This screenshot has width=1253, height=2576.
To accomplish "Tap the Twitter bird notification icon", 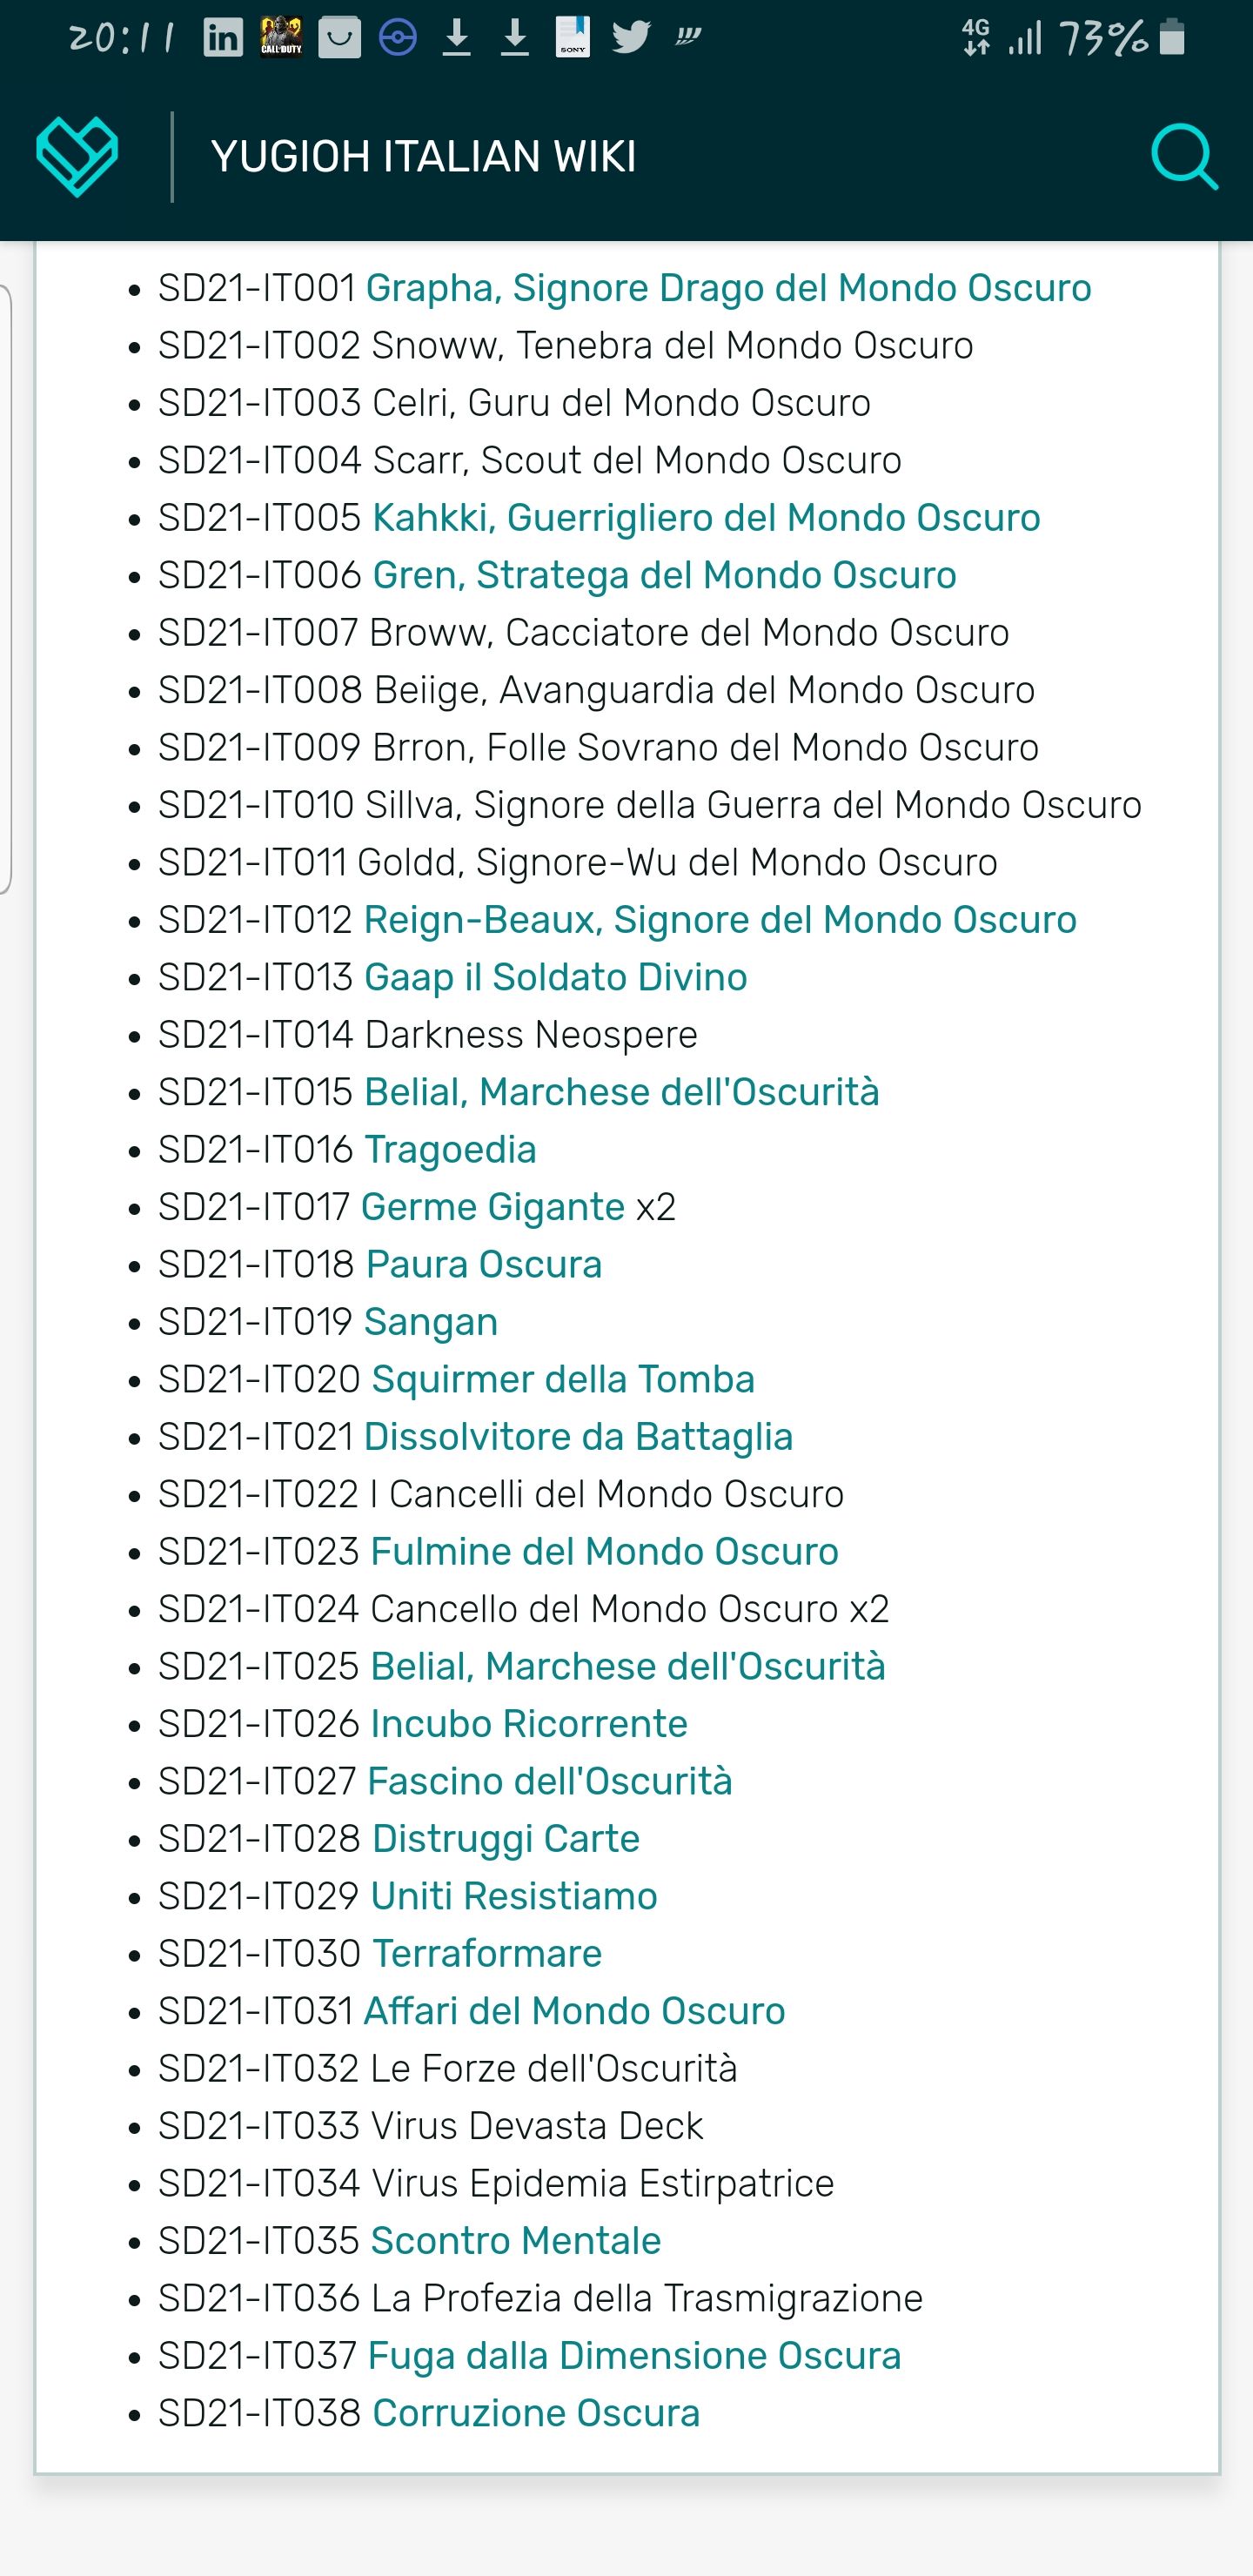I will coord(631,38).
